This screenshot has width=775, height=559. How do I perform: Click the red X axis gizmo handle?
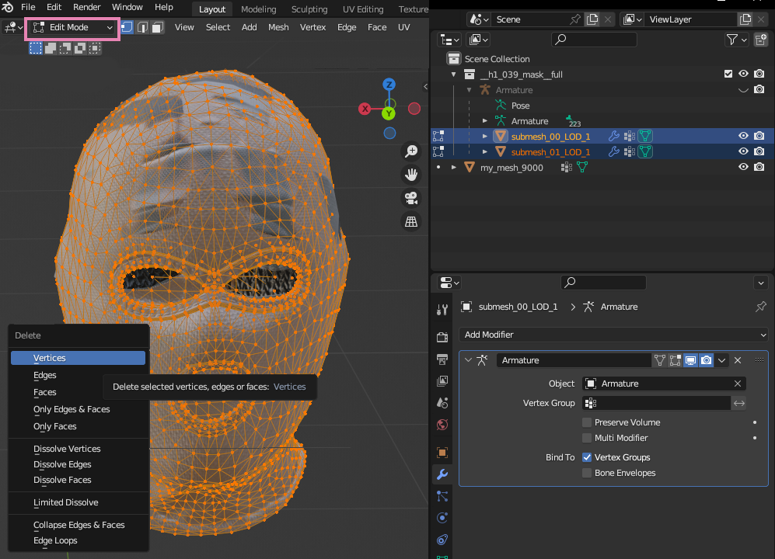click(x=365, y=109)
